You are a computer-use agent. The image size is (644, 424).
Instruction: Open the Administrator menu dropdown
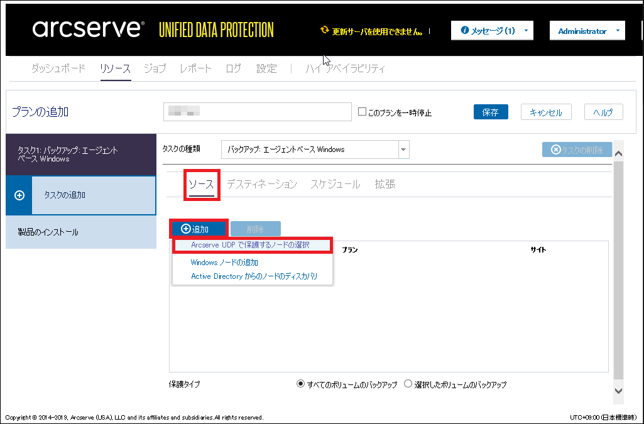(618, 31)
